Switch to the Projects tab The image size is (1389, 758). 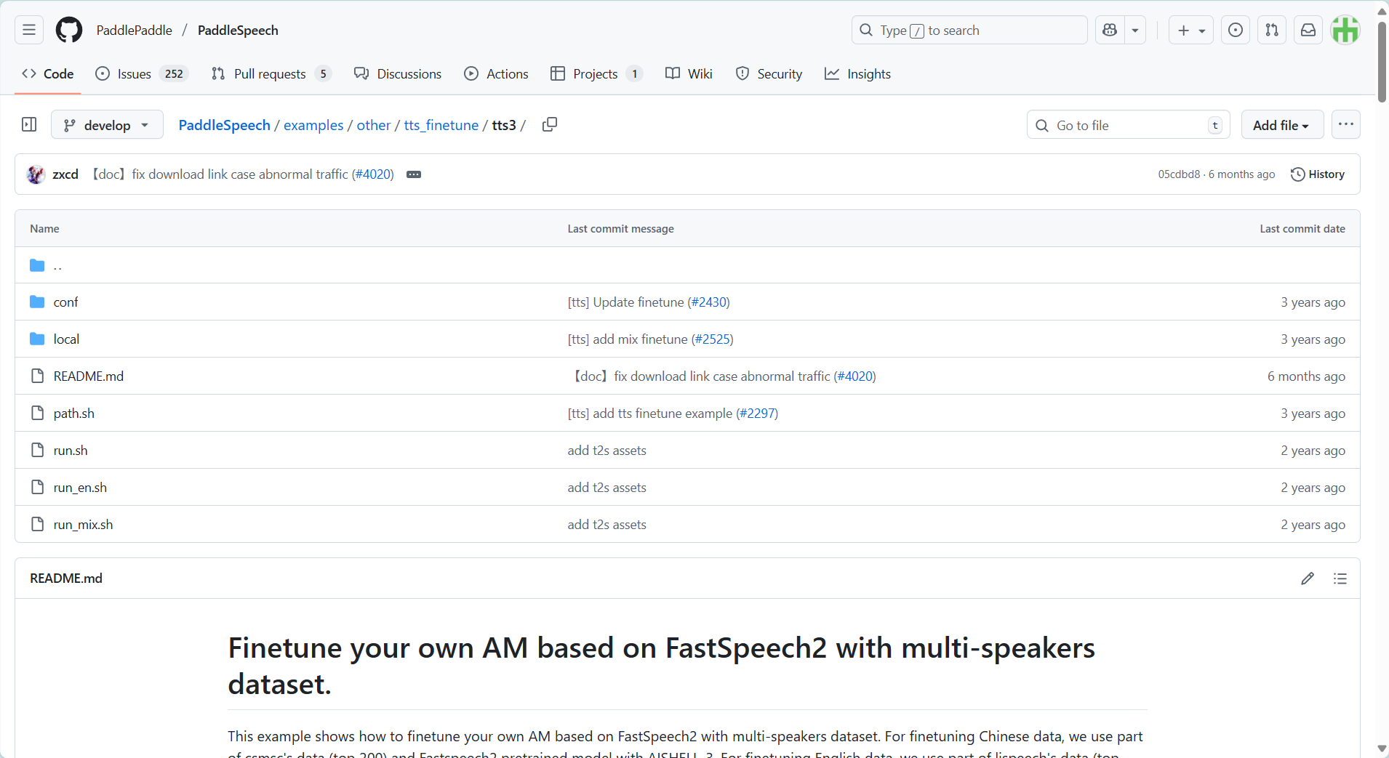coord(597,73)
